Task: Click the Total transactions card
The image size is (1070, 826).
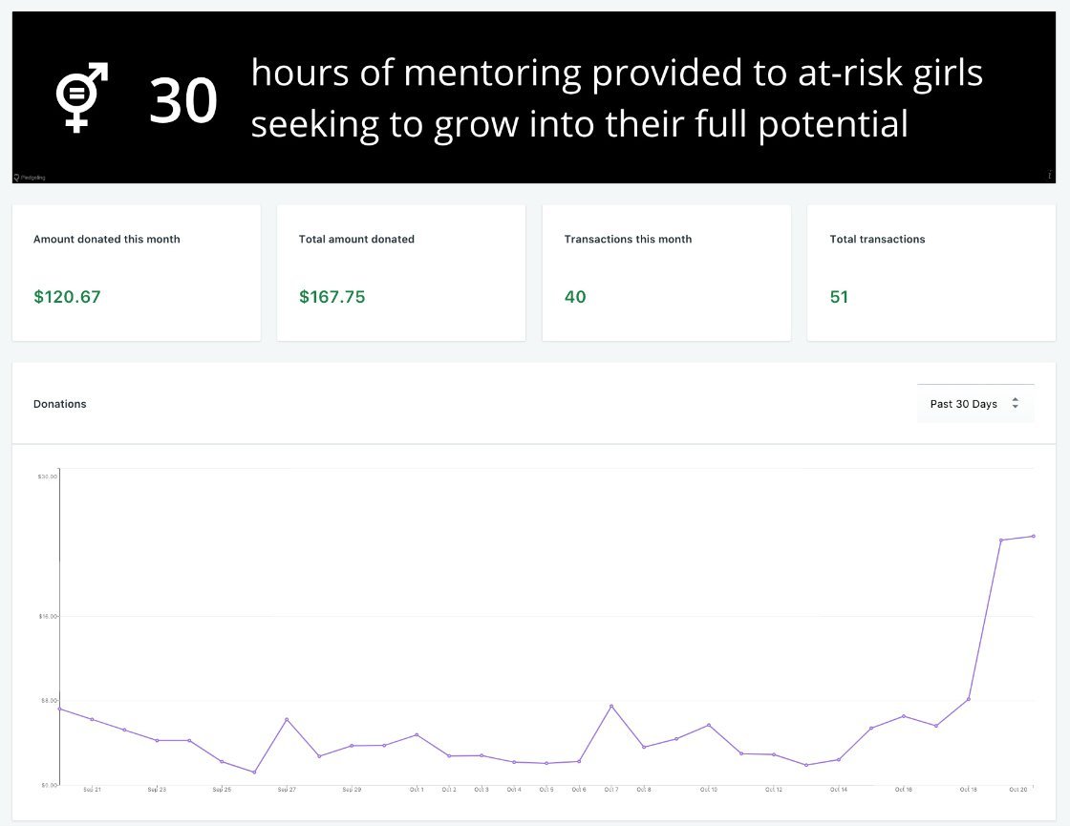Action: [x=931, y=272]
